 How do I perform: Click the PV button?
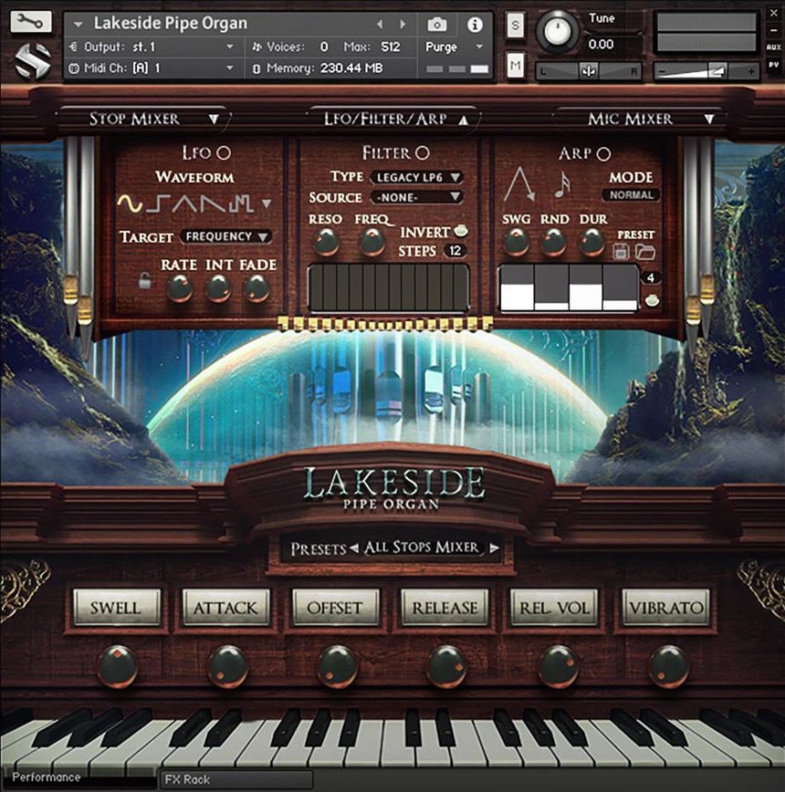[773, 65]
